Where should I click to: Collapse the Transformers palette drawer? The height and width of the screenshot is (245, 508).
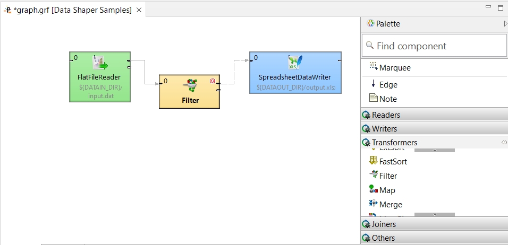(x=434, y=142)
